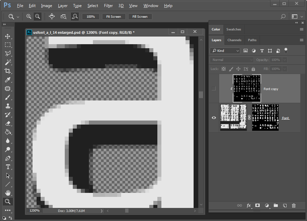Select the Paint Bucket tool
The width and height of the screenshot is (307, 221).
(x=8, y=132)
